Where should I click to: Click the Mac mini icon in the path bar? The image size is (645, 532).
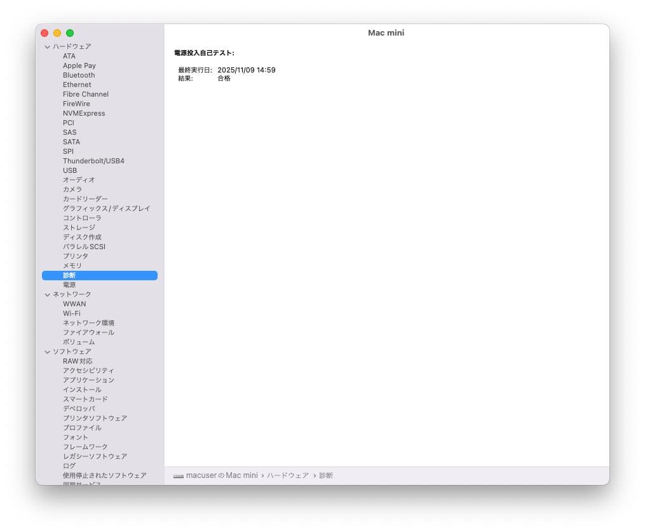pos(179,475)
